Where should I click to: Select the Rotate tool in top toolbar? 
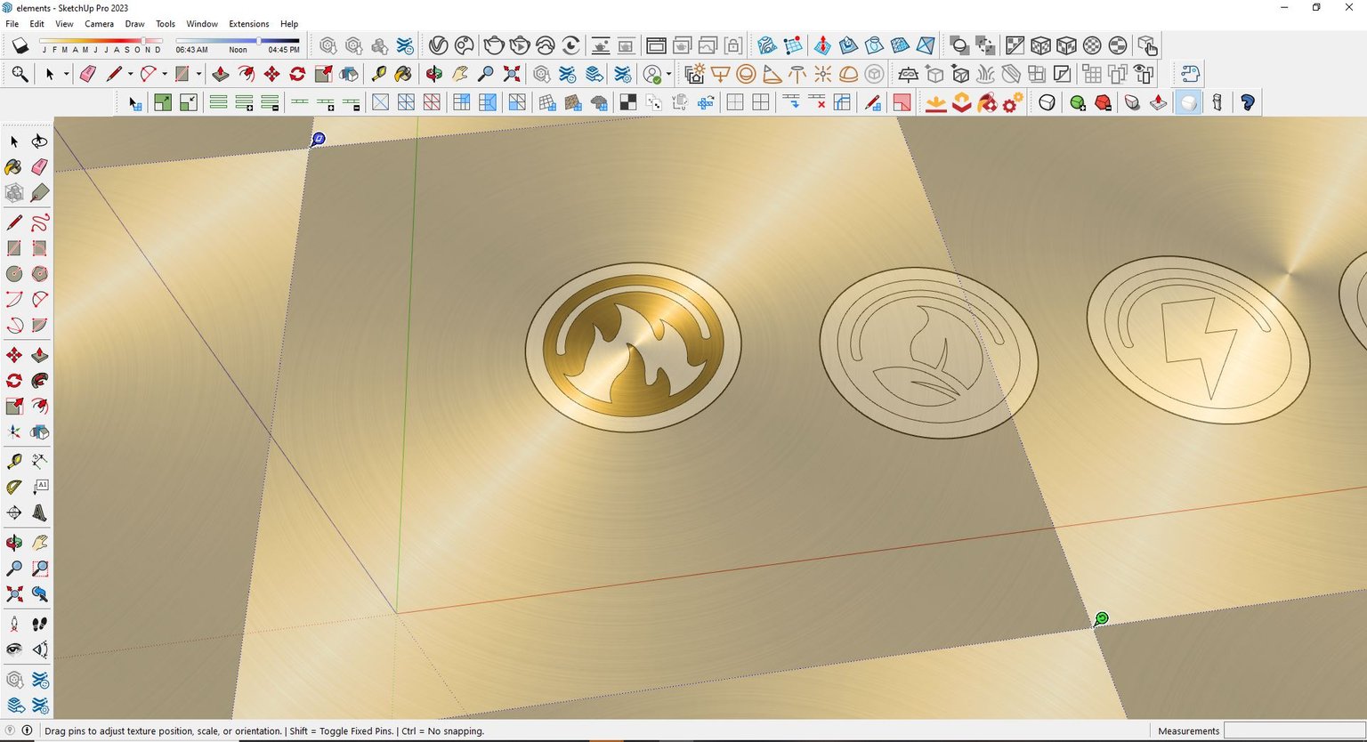pos(297,74)
